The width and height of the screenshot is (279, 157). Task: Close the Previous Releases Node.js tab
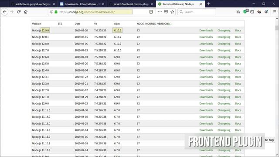[201, 4]
